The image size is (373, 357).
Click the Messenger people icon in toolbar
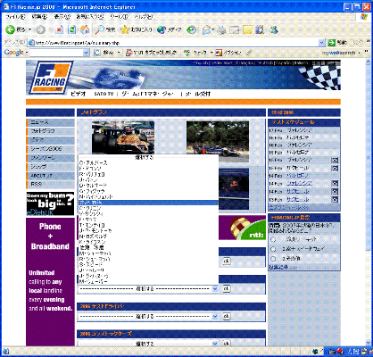(274, 29)
